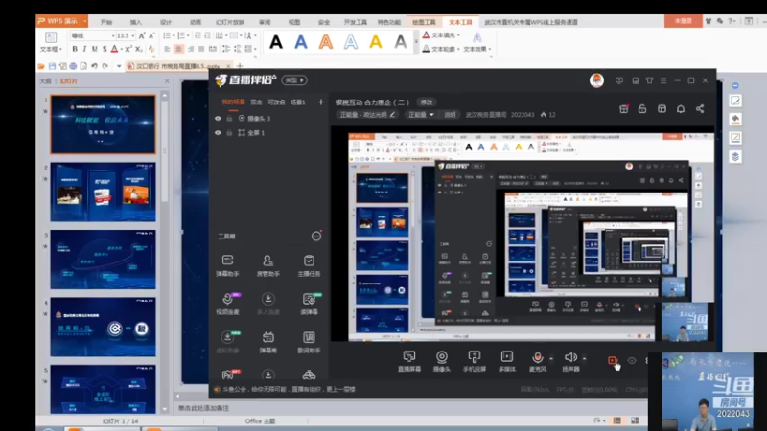
Task: Open the 房管助手 tool
Action: coord(268,265)
